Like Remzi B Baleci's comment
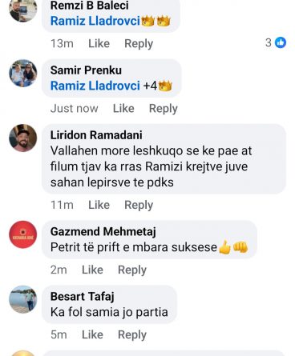Viewport: 295px width, 356px height. pos(99,43)
